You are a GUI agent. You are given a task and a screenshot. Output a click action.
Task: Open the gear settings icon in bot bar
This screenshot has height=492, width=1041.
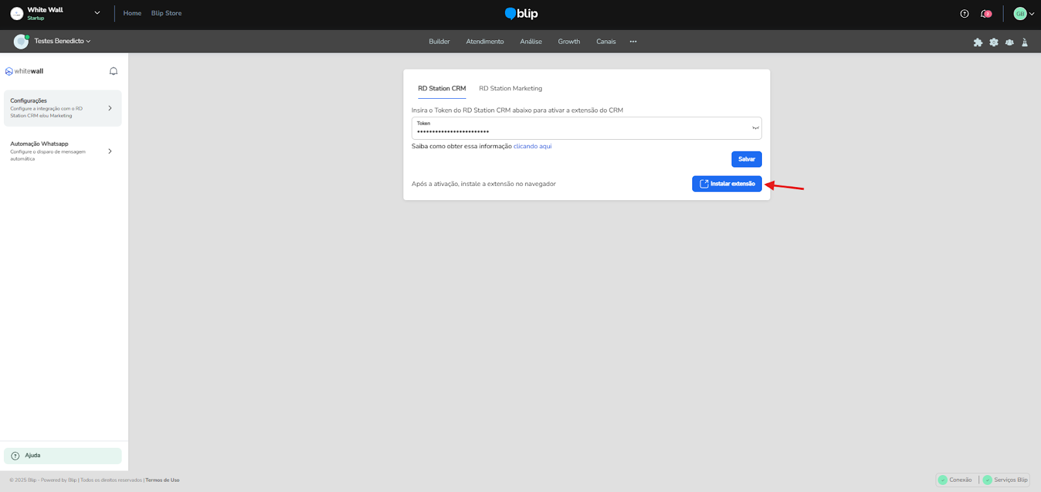994,42
